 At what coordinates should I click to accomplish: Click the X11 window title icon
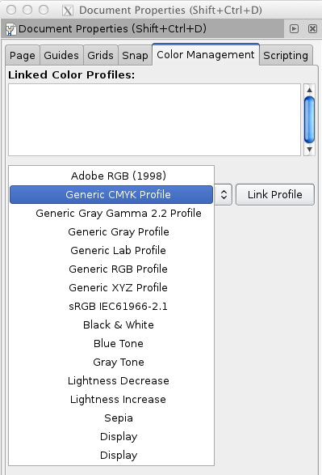tap(68, 11)
